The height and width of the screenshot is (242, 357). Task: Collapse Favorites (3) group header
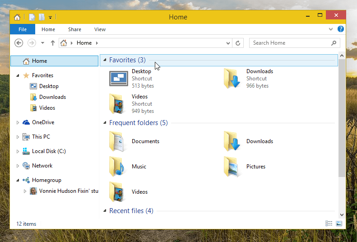pyautogui.click(x=105, y=60)
